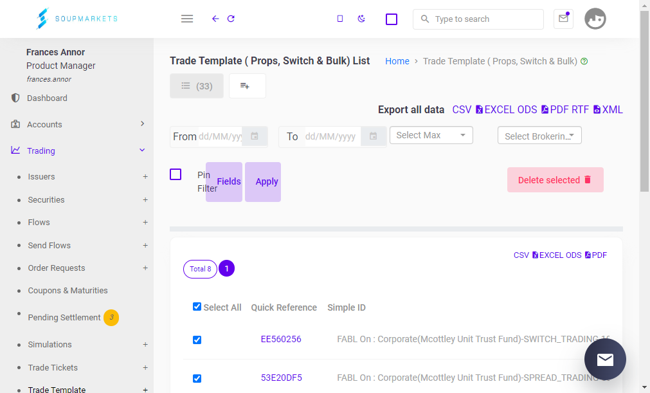Click the Home breadcrumb link

[397, 61]
